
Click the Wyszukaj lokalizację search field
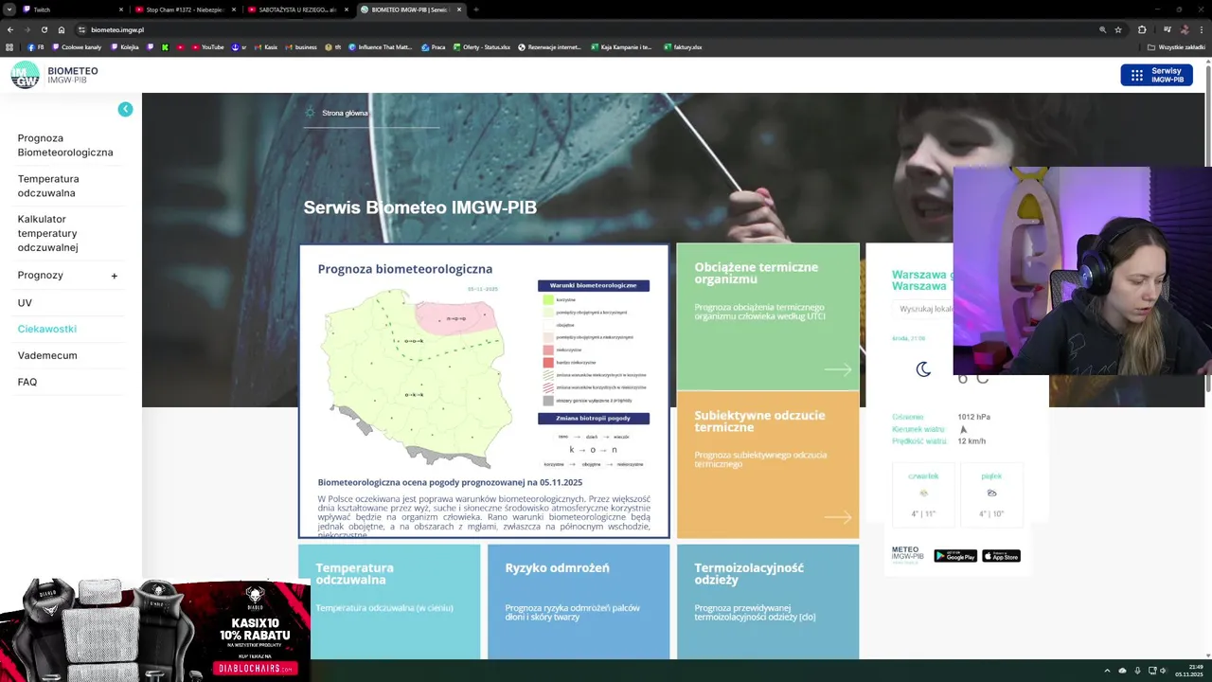click(924, 309)
